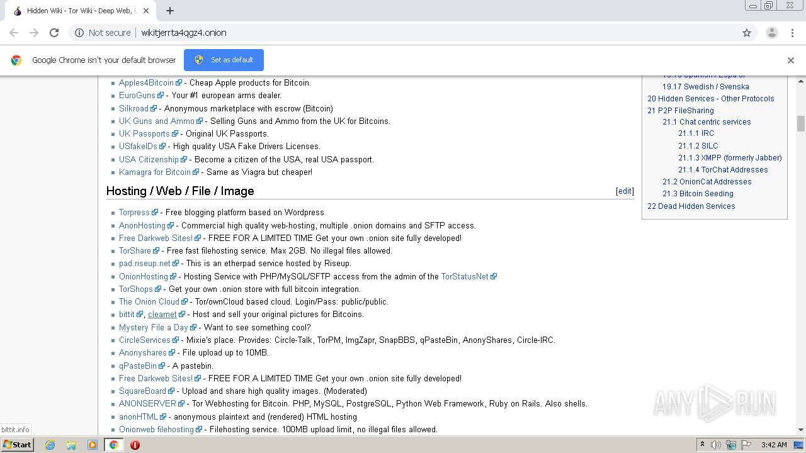Viewport: 806px width, 453px height.
Task: Open USA Citizenship link
Action: point(149,159)
